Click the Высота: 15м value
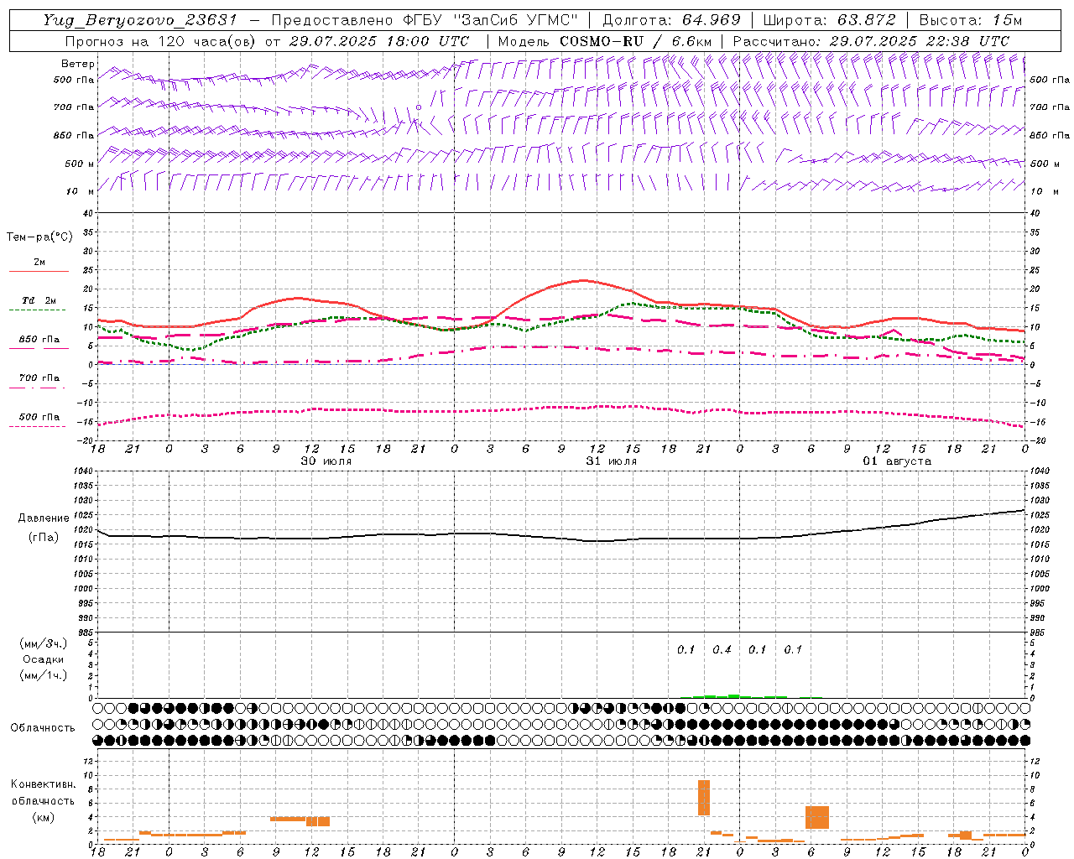The width and height of the screenshot is (1074, 859). coord(971,20)
